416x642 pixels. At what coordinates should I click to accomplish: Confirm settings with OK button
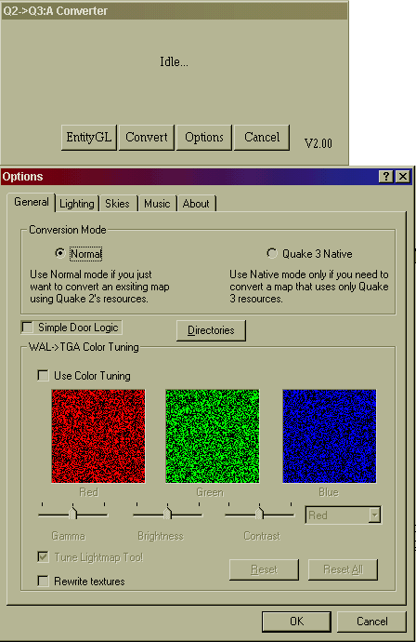click(296, 622)
